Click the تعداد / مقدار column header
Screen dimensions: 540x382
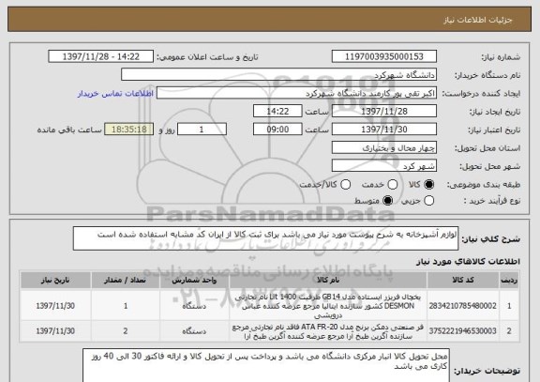(x=126, y=281)
